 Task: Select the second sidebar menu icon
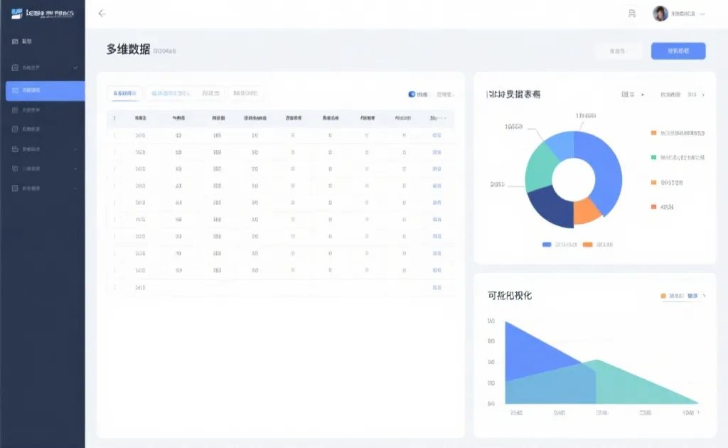pyautogui.click(x=16, y=68)
